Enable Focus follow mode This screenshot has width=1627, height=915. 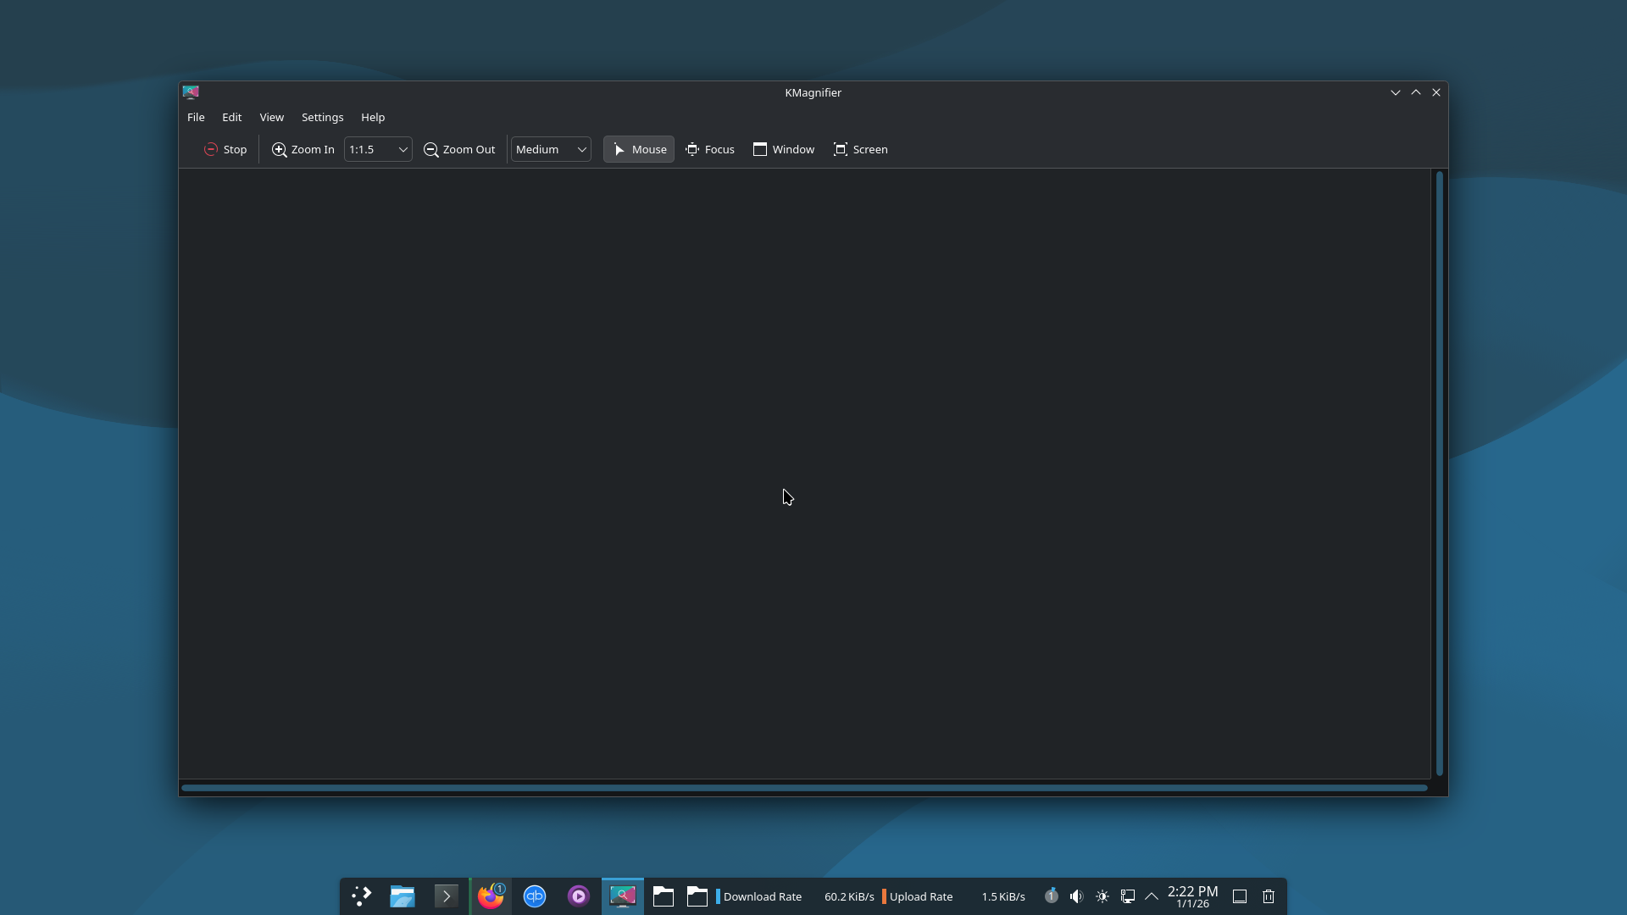[710, 149]
